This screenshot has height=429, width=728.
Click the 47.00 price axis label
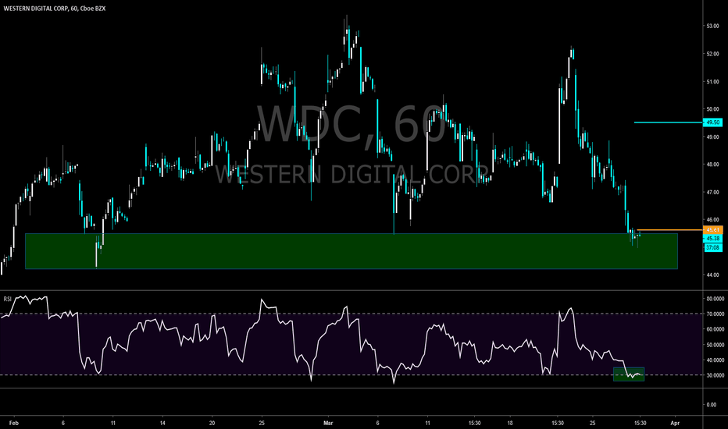click(x=712, y=192)
